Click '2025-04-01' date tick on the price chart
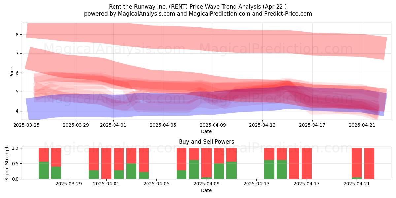 coord(113,125)
